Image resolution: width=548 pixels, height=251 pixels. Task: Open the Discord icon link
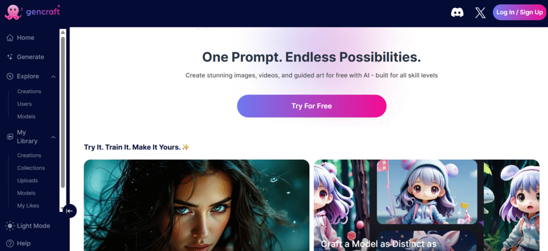[x=457, y=13]
